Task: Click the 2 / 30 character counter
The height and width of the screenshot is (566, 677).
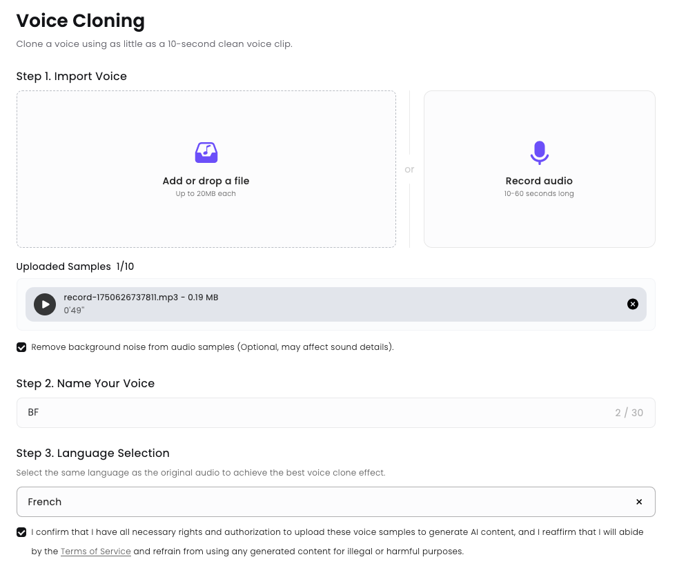Action: [x=629, y=413]
